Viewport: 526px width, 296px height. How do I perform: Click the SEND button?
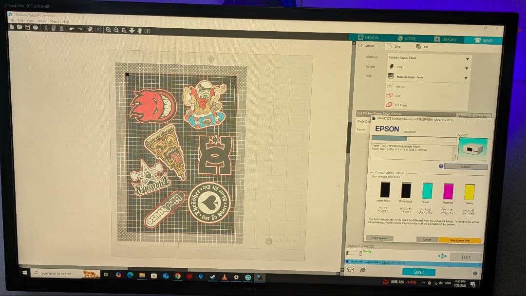pos(419,272)
